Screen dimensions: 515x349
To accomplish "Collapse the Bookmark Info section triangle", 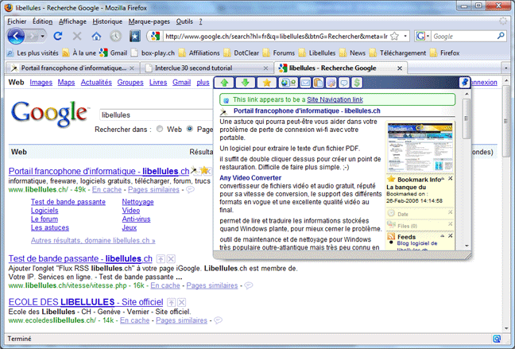I will pyautogui.click(x=443, y=179).
